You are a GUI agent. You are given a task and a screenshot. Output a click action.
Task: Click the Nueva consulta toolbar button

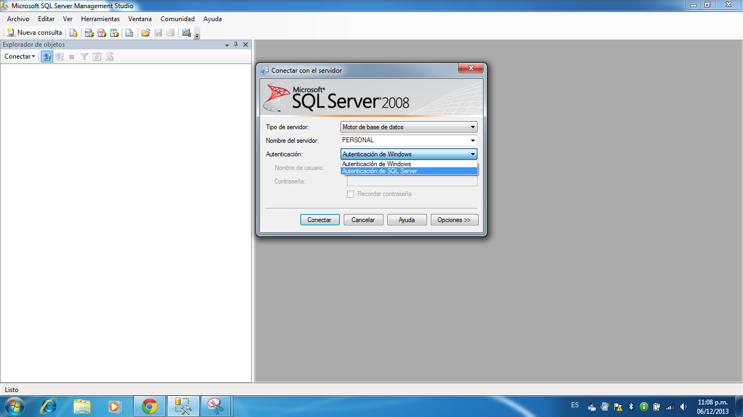35,33
